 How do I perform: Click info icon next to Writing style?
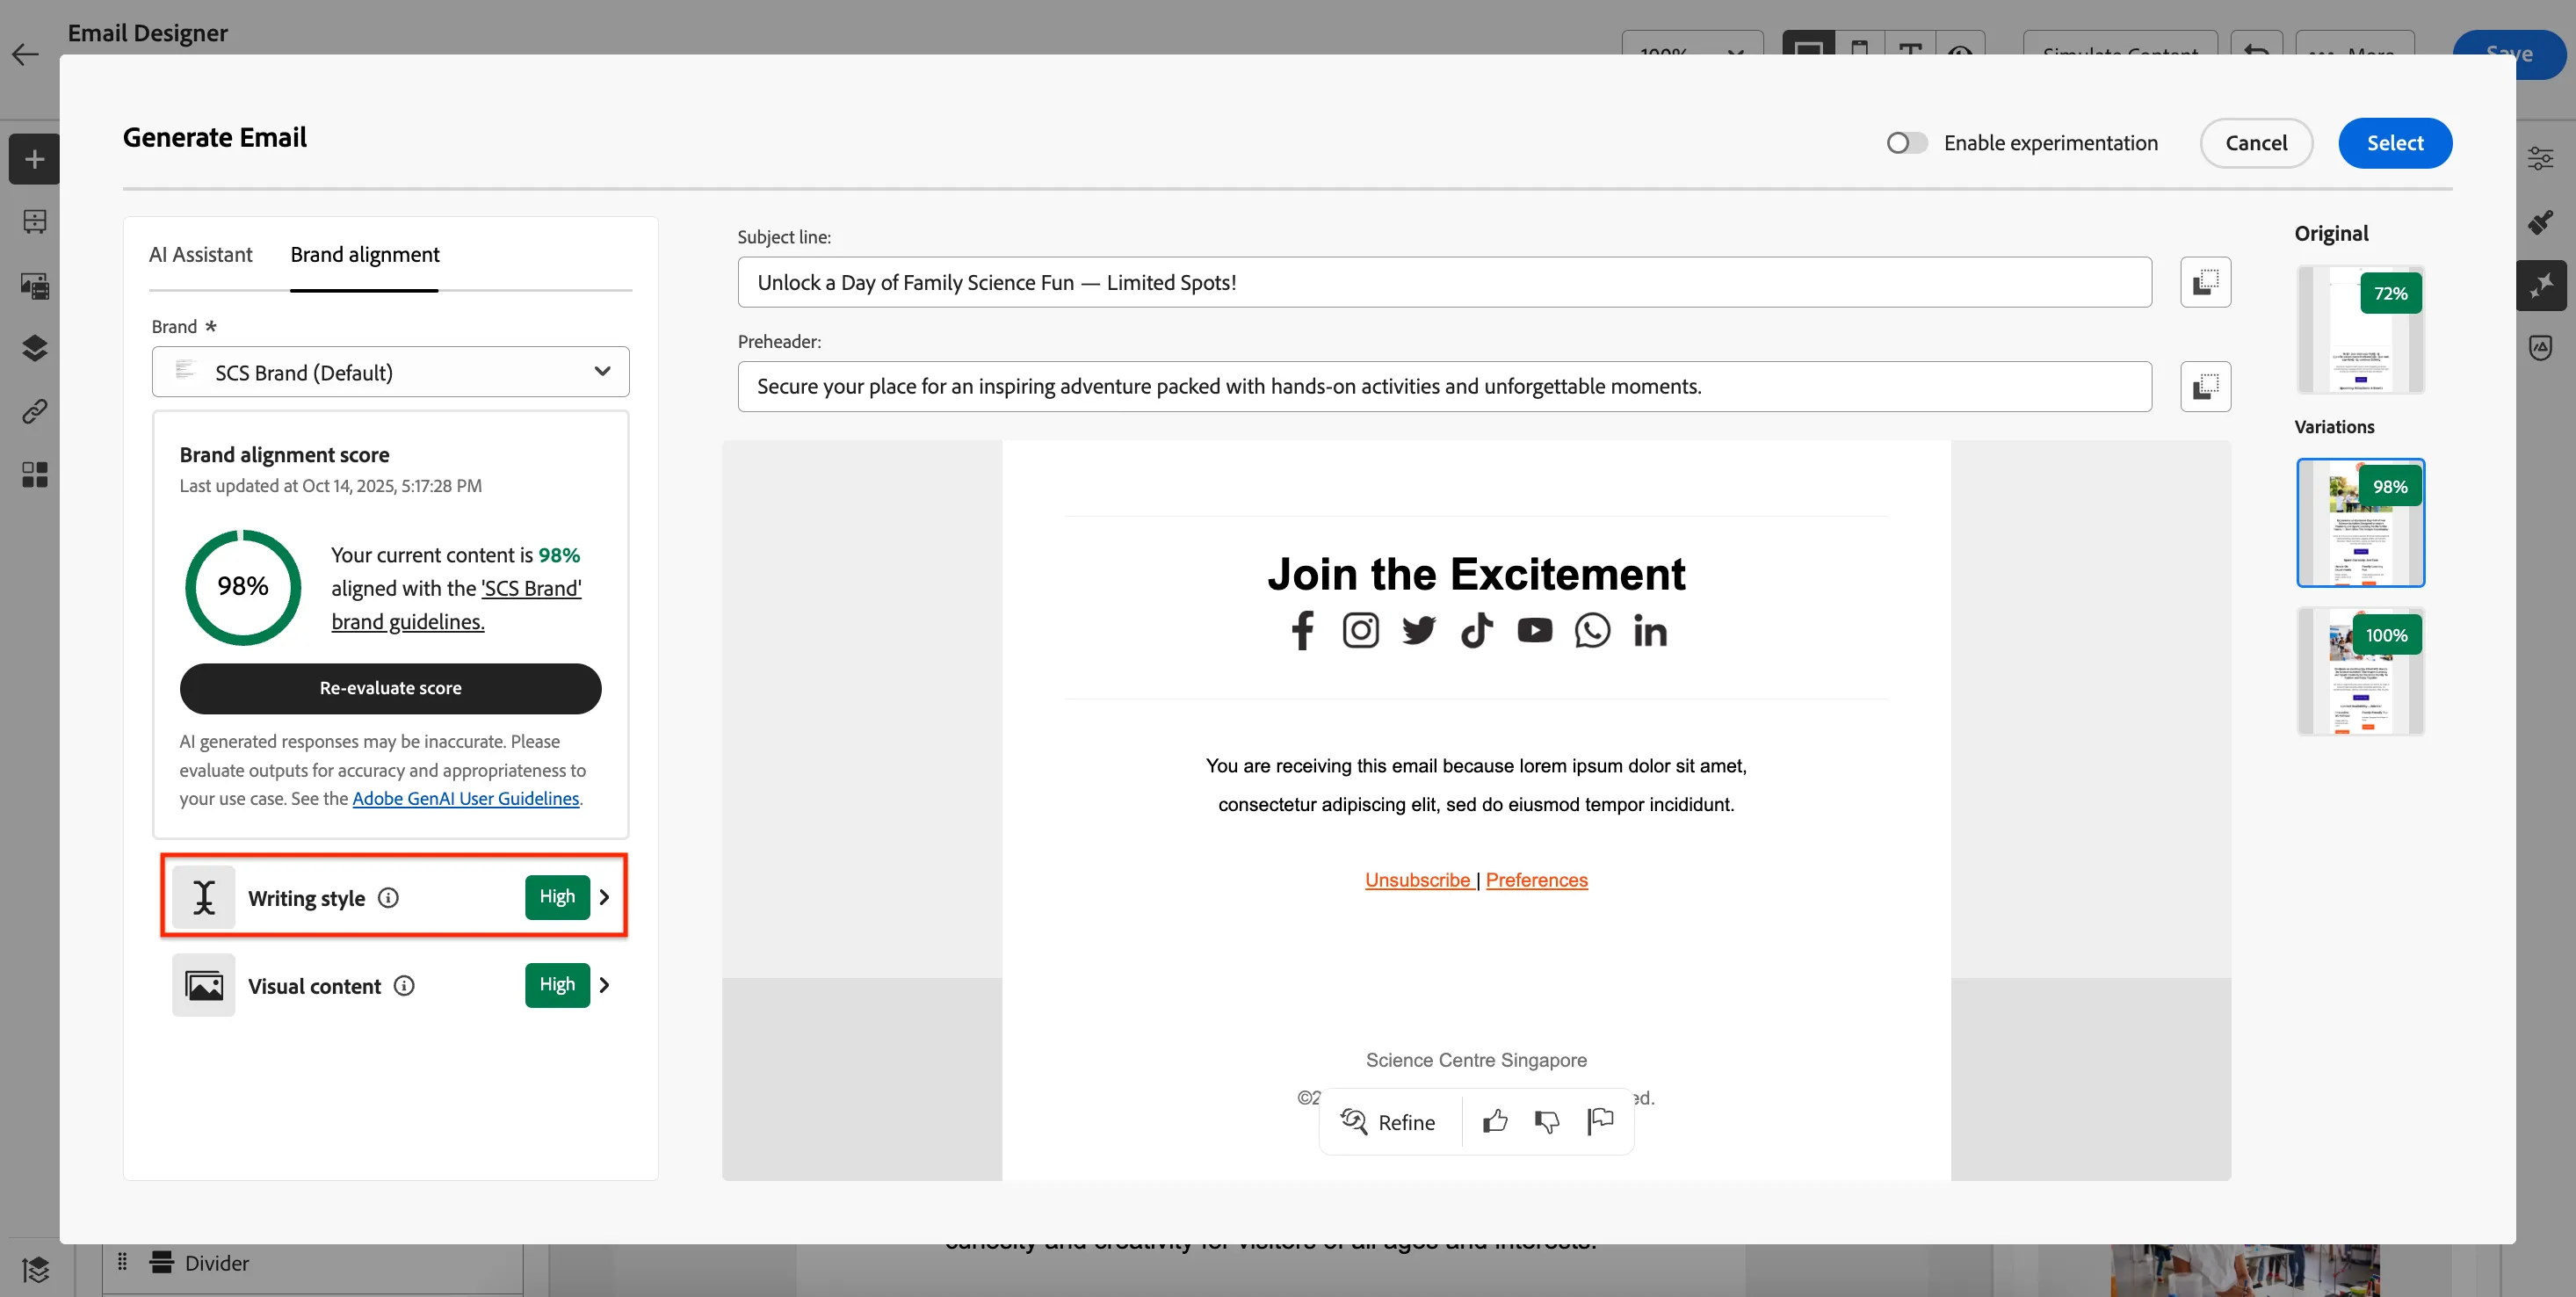point(388,897)
